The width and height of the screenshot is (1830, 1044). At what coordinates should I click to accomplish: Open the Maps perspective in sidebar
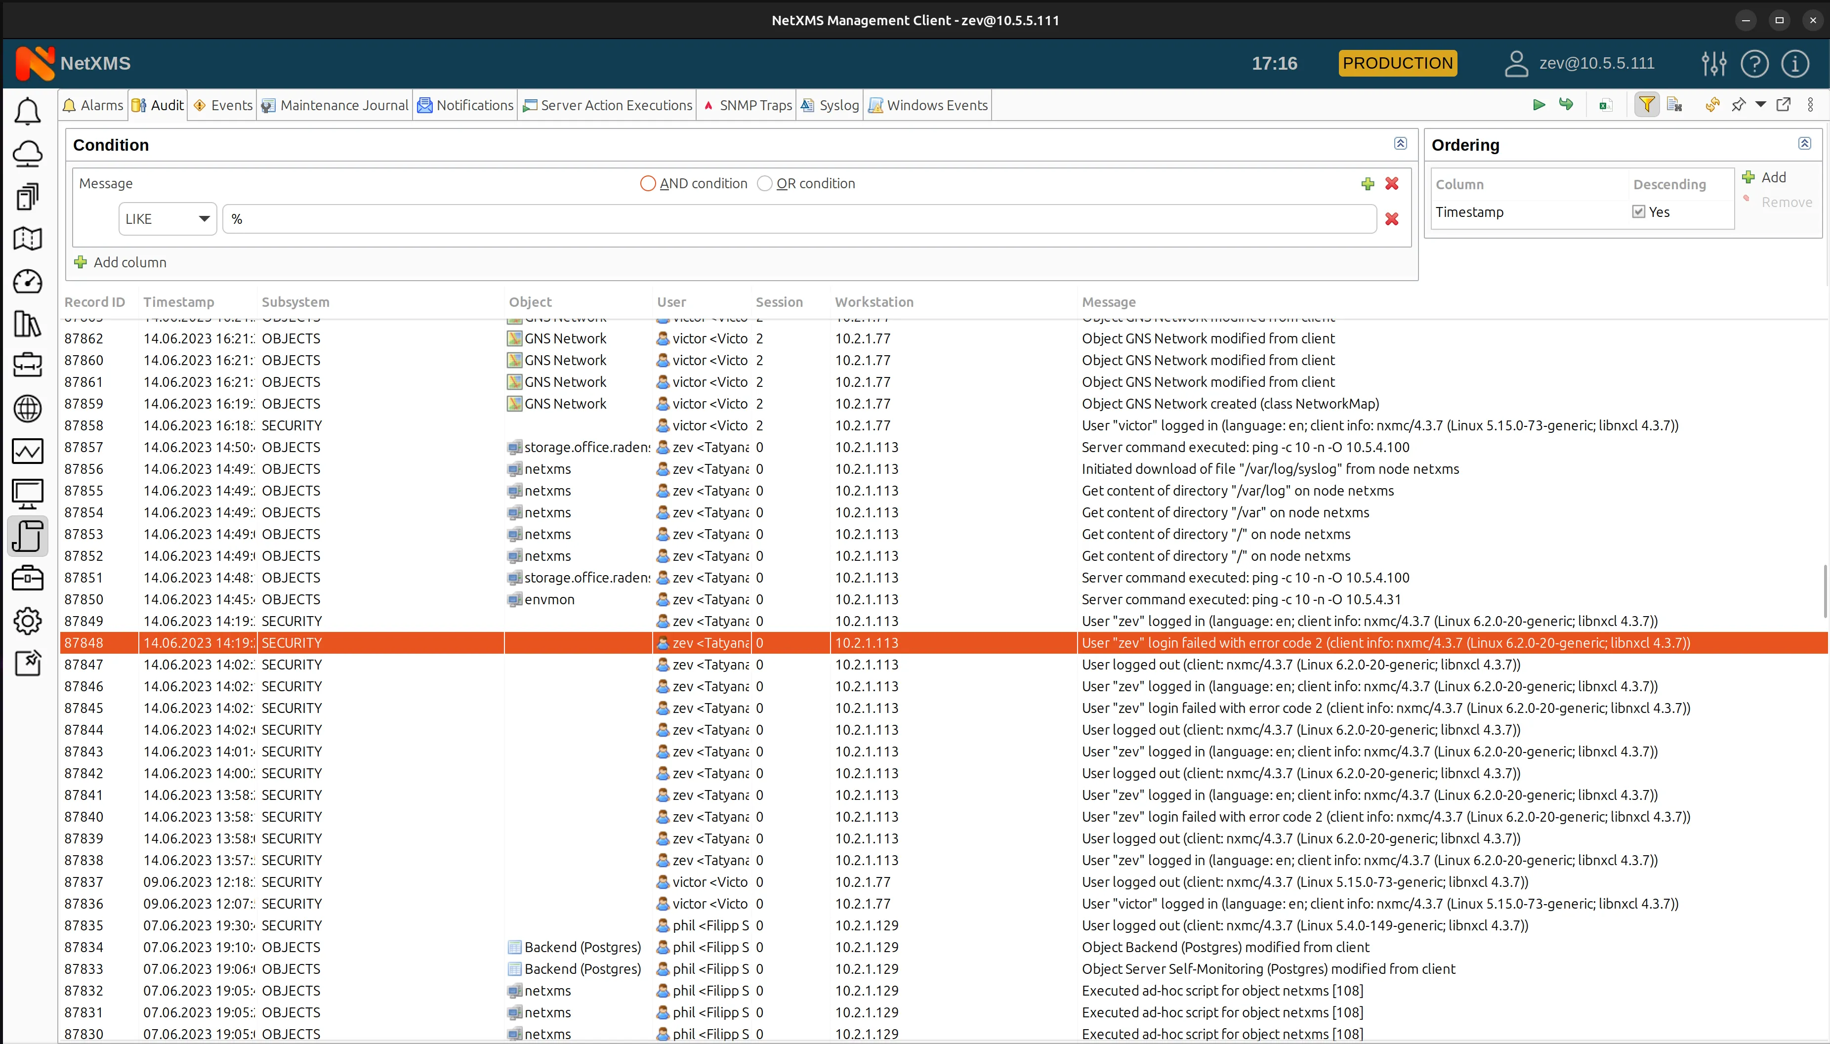point(28,239)
